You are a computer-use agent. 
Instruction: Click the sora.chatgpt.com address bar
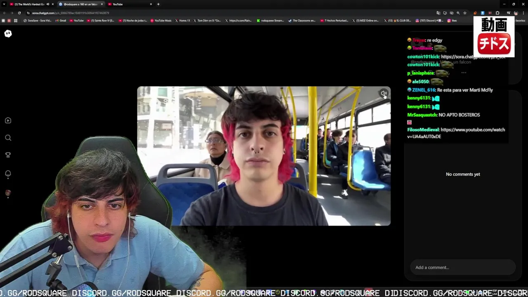(231, 13)
